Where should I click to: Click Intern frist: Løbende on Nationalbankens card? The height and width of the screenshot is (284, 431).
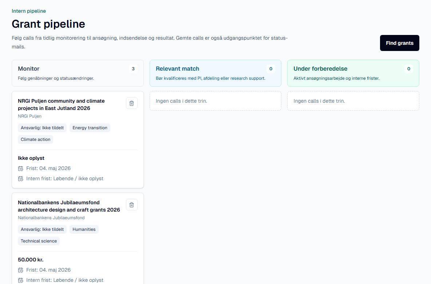64,280
